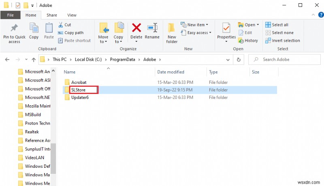
Task: Collapse the ribbon with the chevron
Action: tap(313, 15)
